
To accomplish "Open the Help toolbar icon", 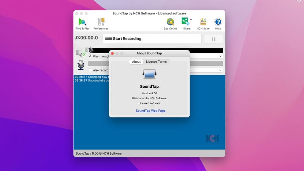I will click(218, 24).
